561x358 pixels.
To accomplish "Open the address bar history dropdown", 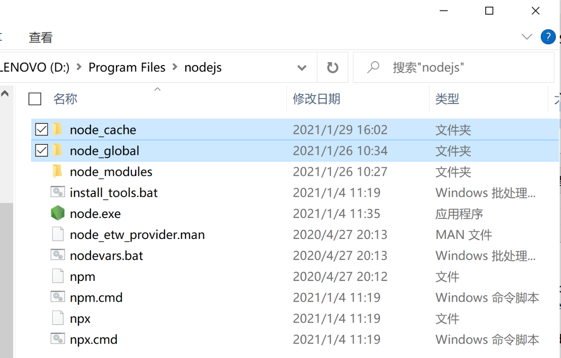I will (x=302, y=67).
